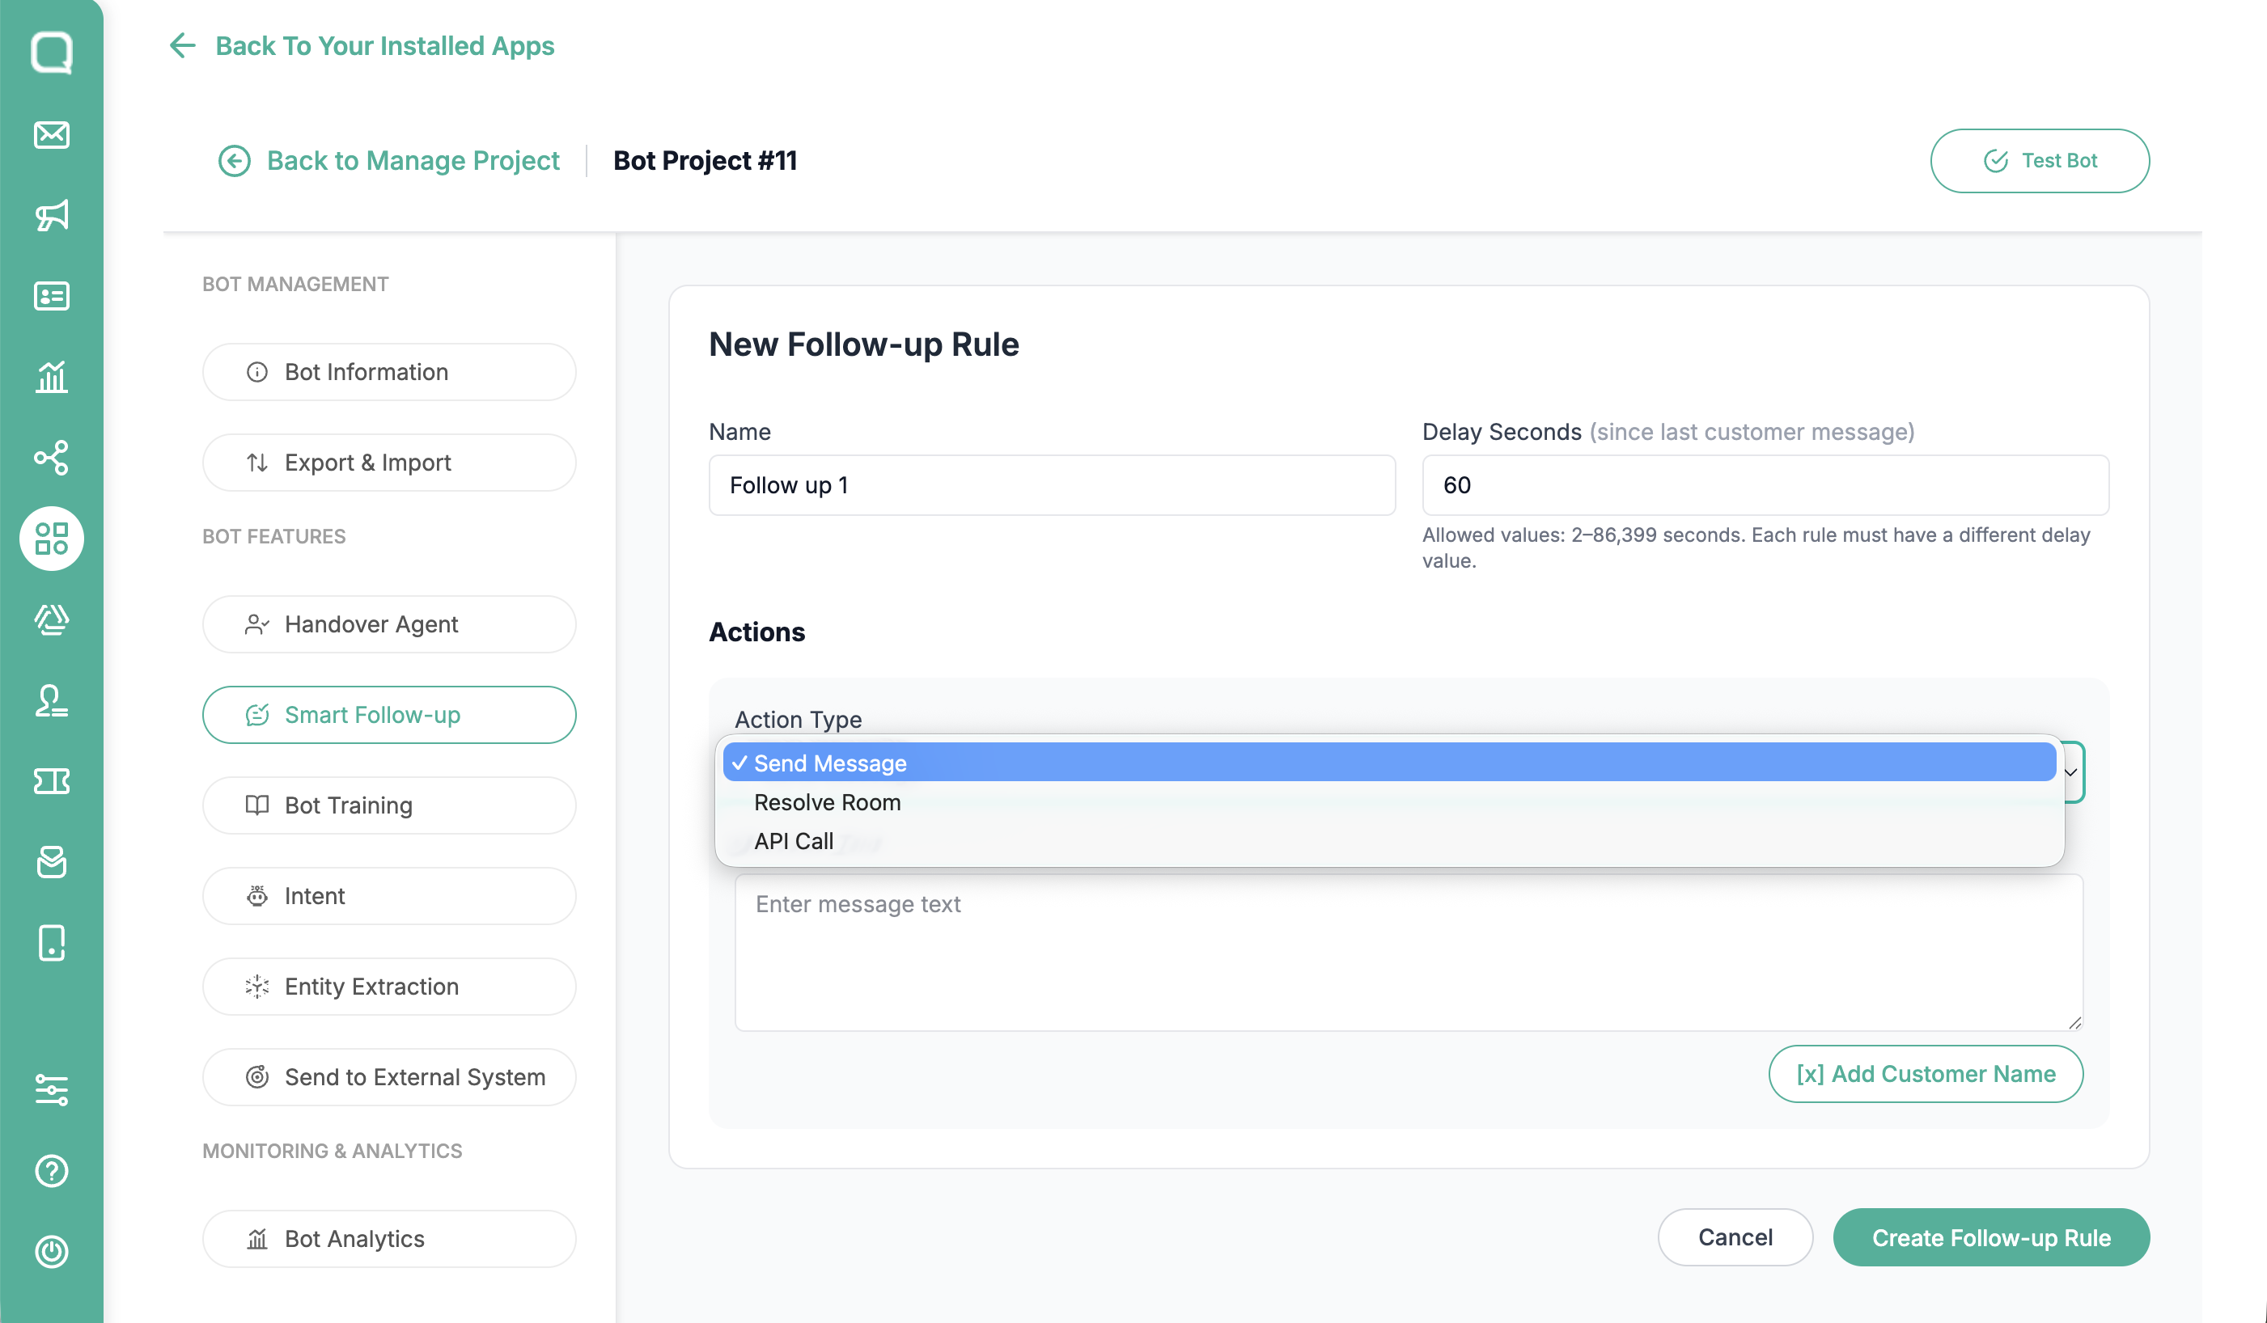Select Handover Agent feature
2267x1323 pixels.
[x=388, y=624]
